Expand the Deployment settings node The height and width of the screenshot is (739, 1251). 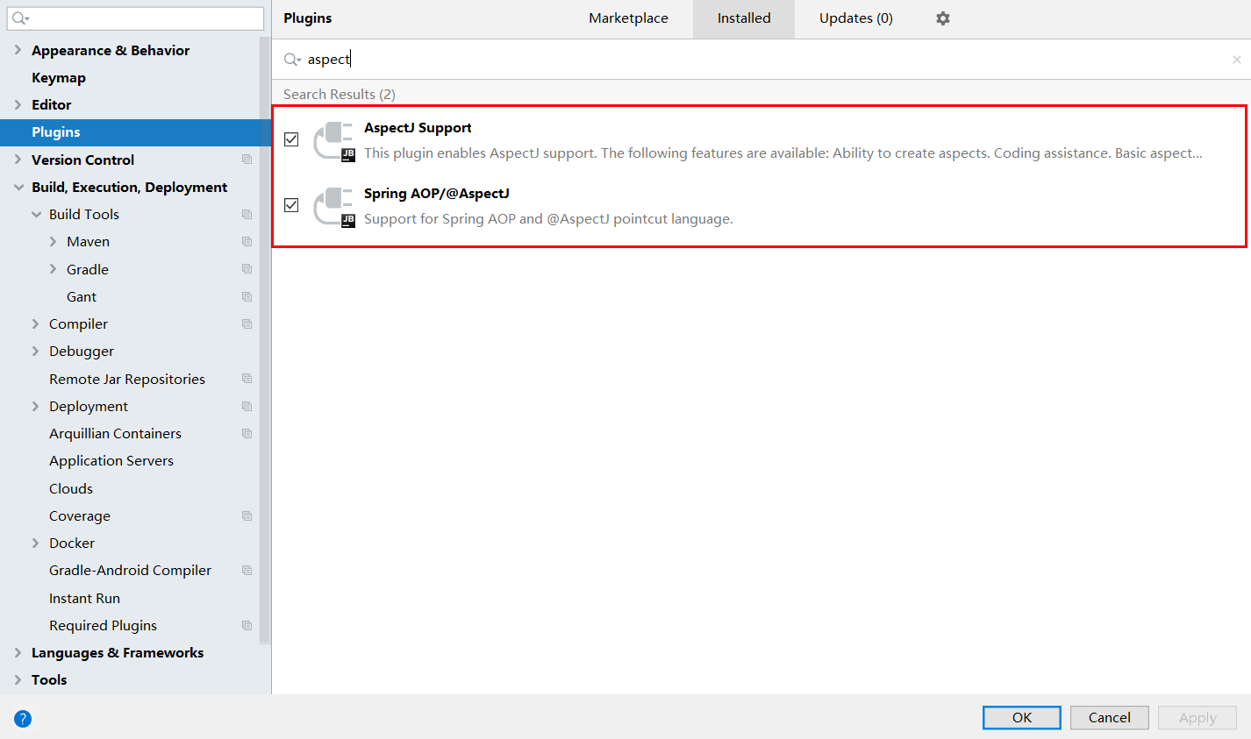pos(35,406)
